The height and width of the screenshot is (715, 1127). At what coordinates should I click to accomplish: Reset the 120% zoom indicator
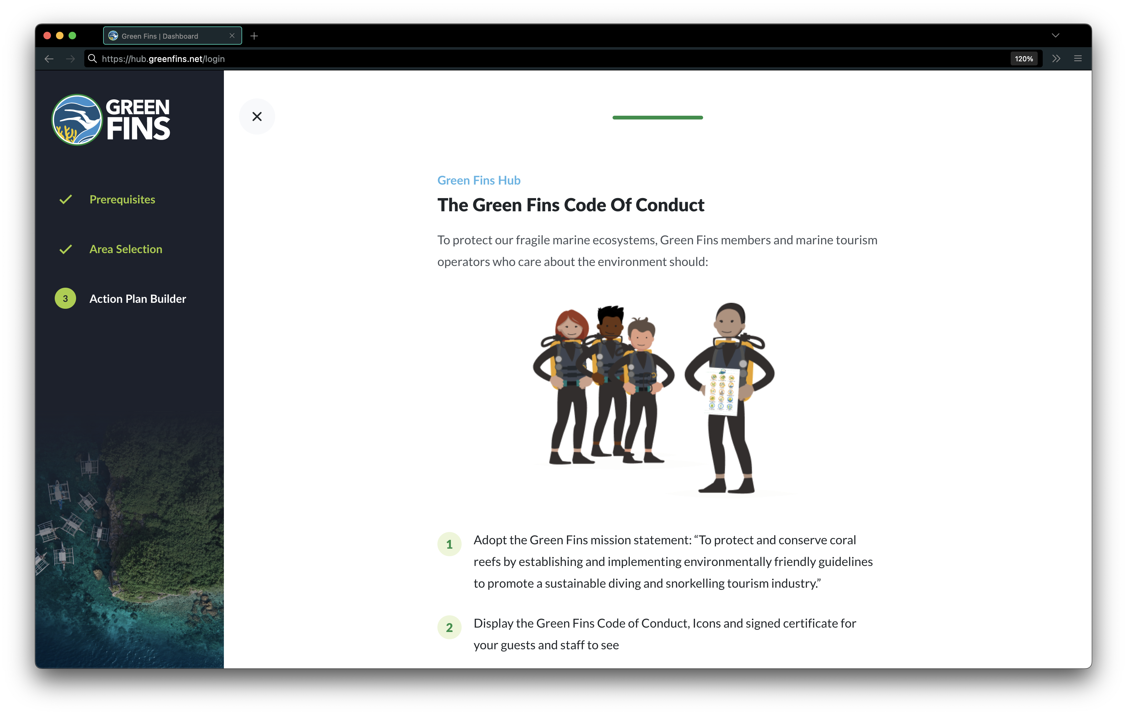[x=1024, y=58]
